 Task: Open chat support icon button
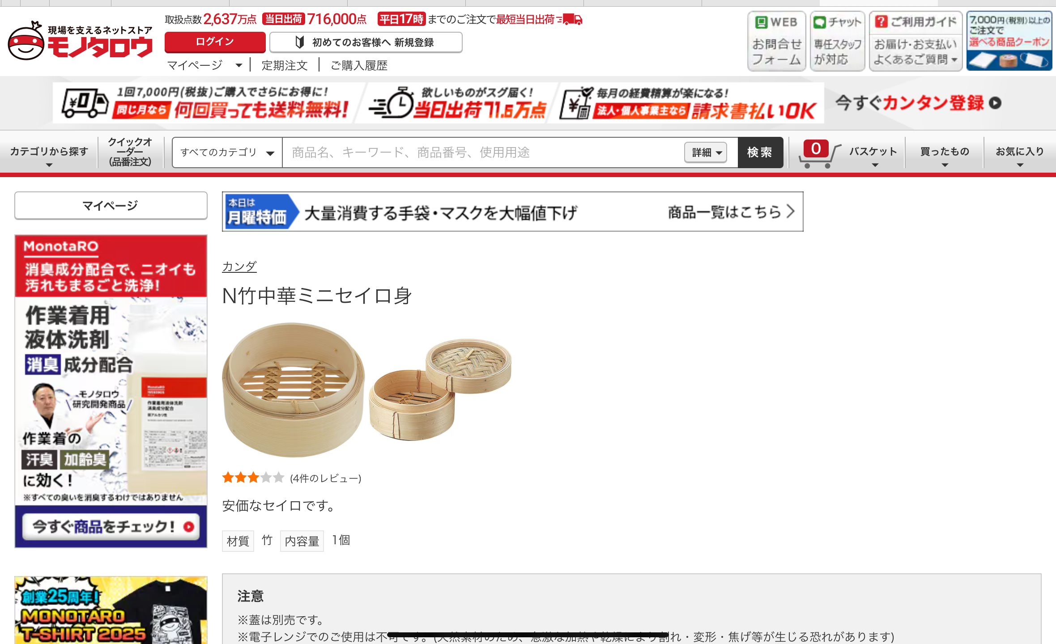click(820, 22)
